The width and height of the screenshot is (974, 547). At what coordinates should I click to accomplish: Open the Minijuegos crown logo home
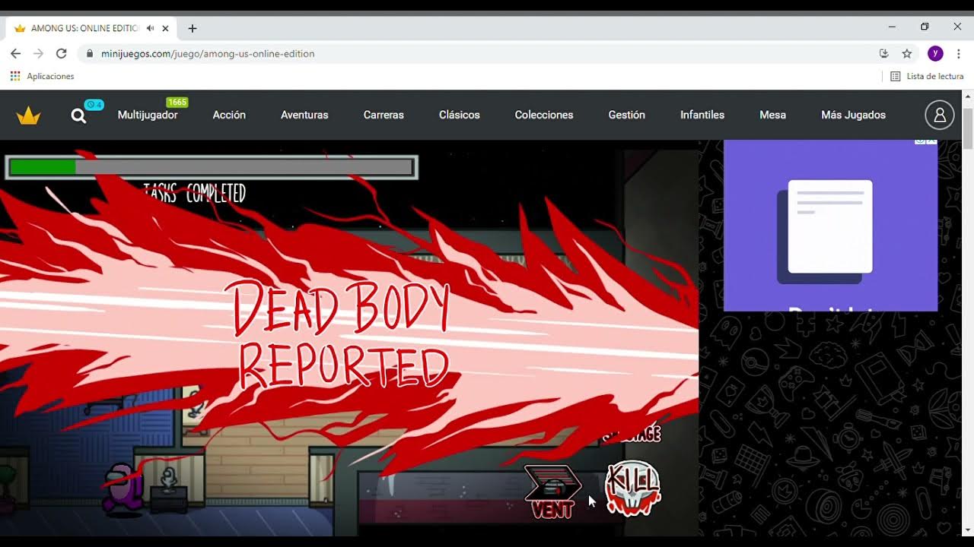[x=28, y=115]
